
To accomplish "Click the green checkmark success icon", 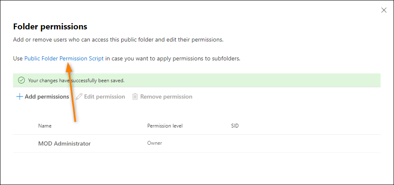I will pyautogui.click(x=22, y=81).
